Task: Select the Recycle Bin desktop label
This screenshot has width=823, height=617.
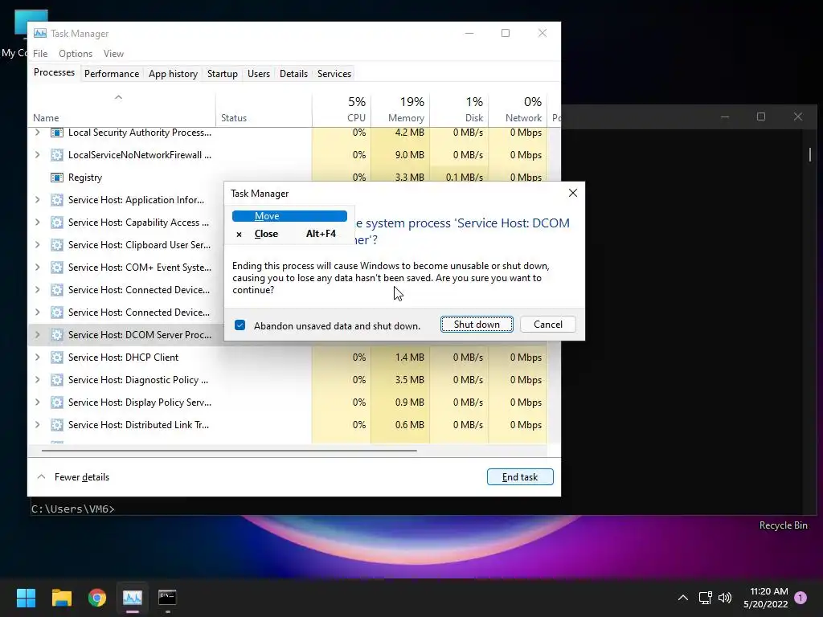Action: pyautogui.click(x=783, y=525)
